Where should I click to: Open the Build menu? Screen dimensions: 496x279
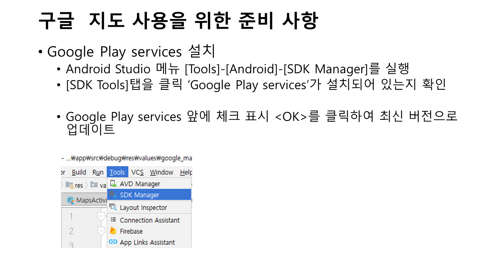pyautogui.click(x=79, y=172)
